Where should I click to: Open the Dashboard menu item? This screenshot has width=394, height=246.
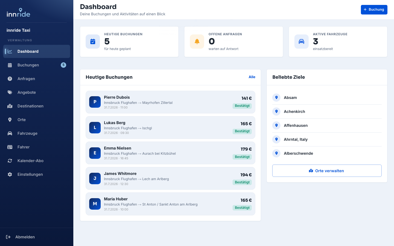[37, 51]
